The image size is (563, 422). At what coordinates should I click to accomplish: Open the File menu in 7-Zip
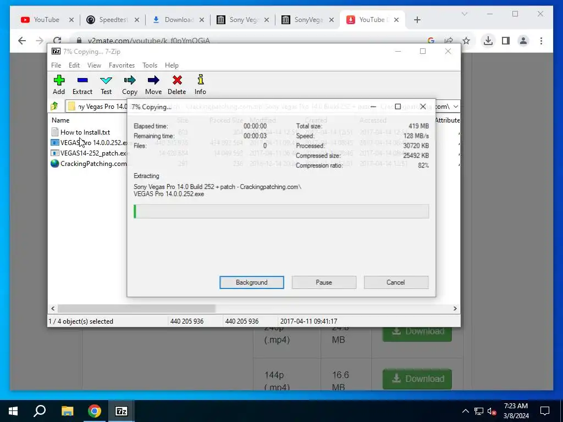point(56,65)
